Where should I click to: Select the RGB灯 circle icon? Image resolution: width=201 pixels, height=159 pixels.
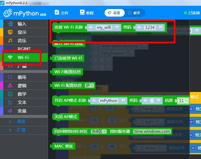coord(10,48)
